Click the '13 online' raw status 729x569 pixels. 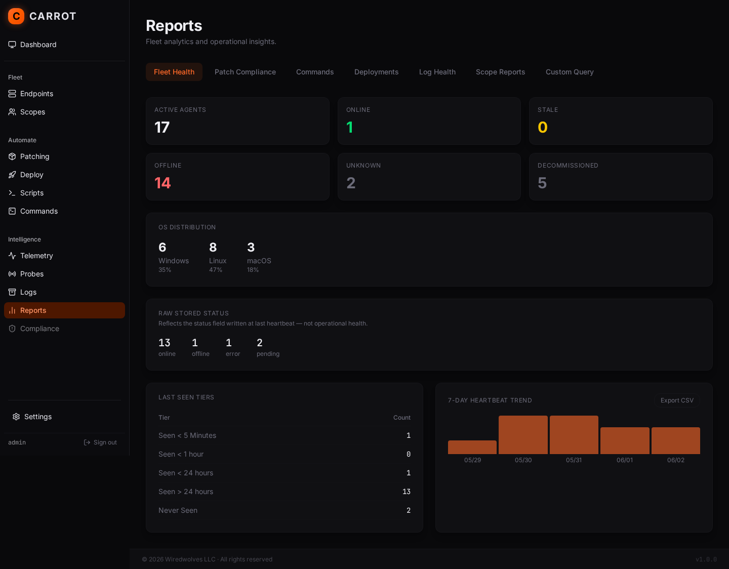[167, 347]
